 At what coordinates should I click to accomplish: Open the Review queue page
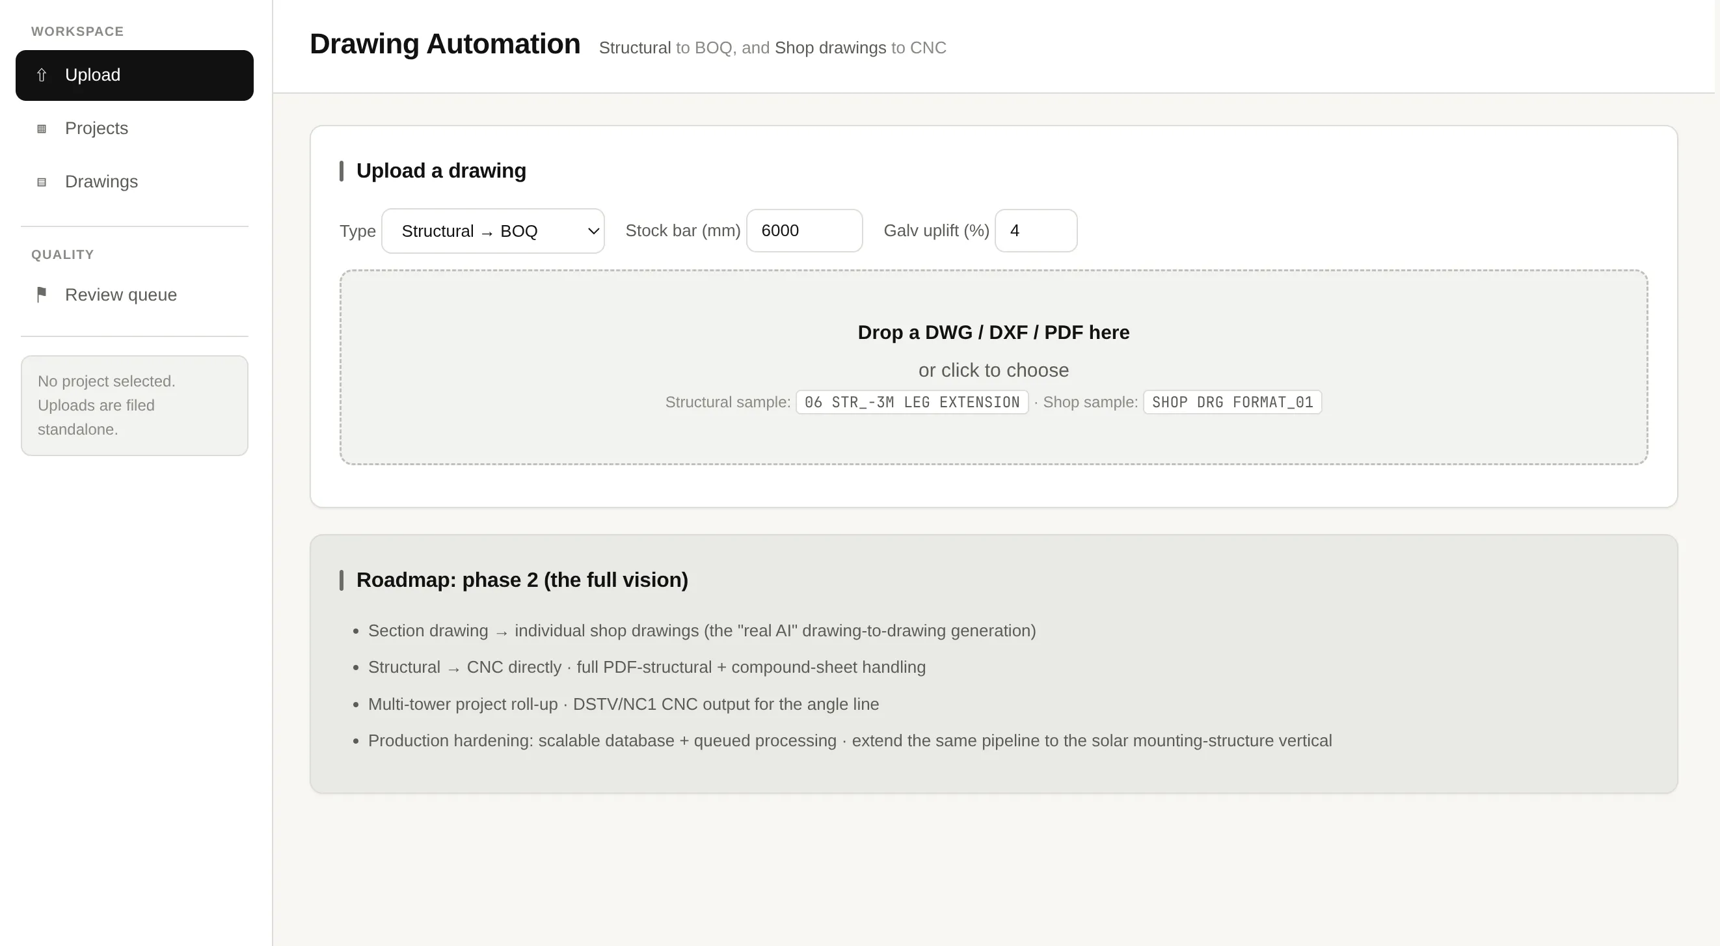point(134,295)
